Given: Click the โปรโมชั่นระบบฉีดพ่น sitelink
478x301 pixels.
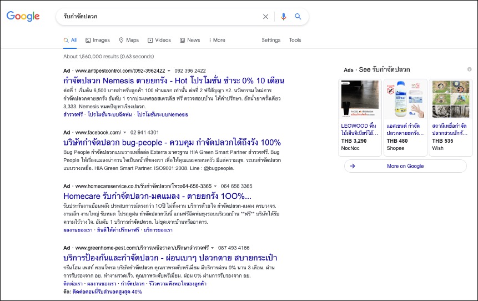Looking at the screenshot, I should pyautogui.click(x=110, y=114).
